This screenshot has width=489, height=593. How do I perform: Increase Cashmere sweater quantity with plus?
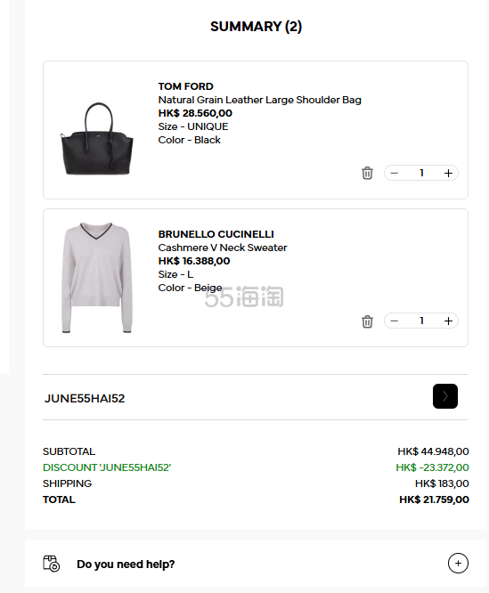[x=448, y=321]
